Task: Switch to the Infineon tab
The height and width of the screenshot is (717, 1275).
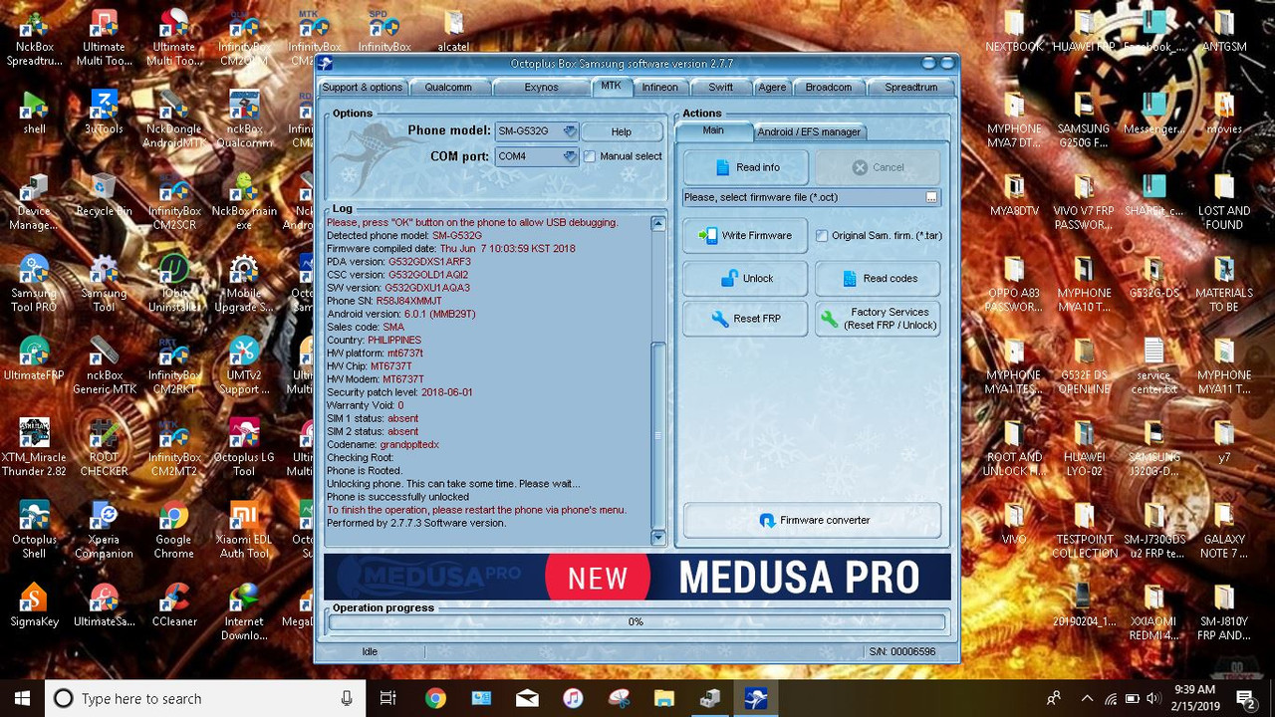Action: click(660, 88)
